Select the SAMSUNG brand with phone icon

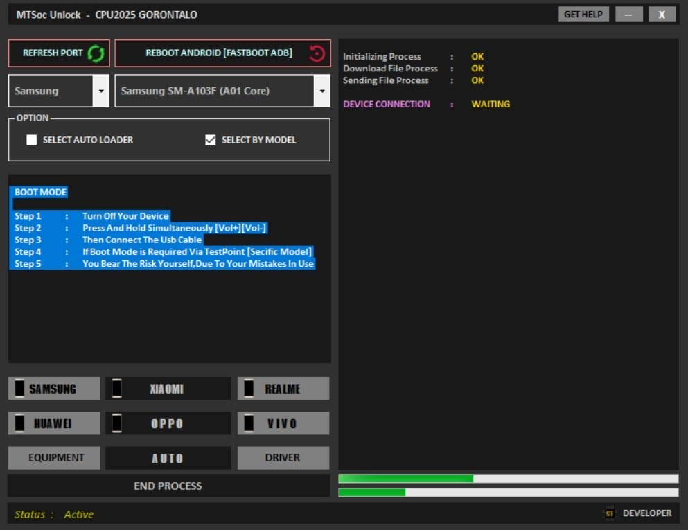click(x=53, y=388)
